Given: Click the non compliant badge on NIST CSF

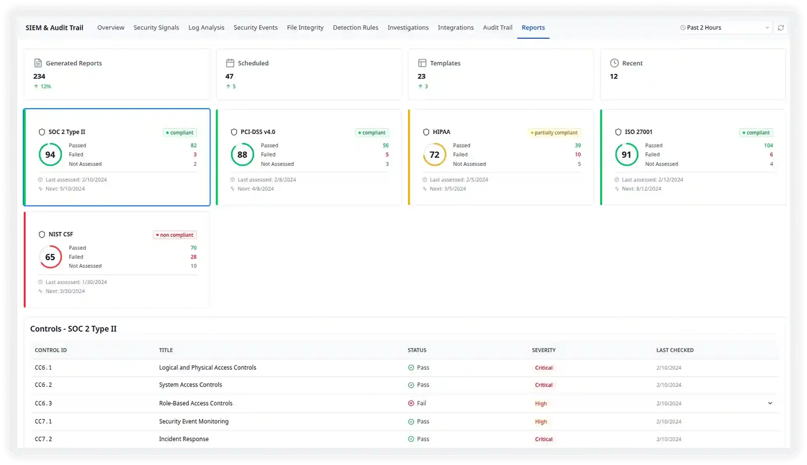Looking at the screenshot, I should [174, 235].
